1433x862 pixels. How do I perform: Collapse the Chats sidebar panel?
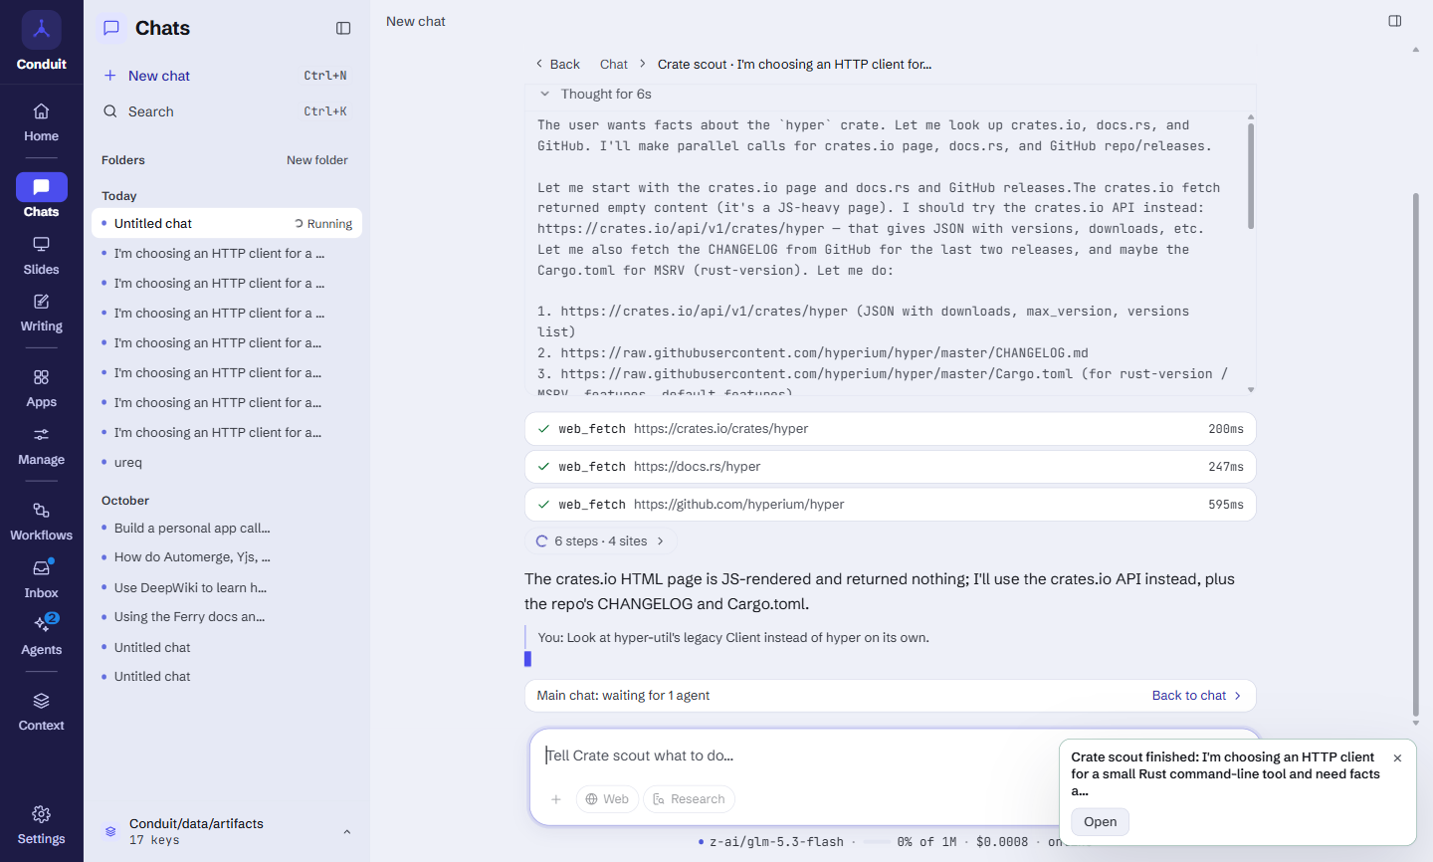(x=343, y=28)
